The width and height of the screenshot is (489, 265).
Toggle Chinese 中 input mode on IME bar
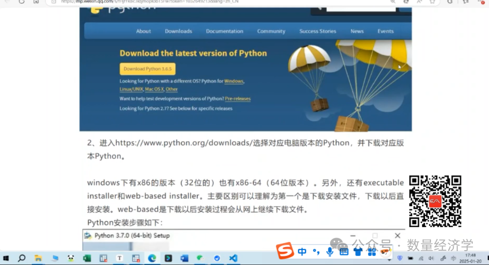(302, 251)
